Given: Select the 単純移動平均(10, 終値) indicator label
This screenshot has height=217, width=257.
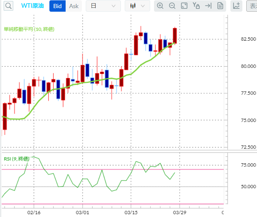Looking at the screenshot, I should coord(29,29).
